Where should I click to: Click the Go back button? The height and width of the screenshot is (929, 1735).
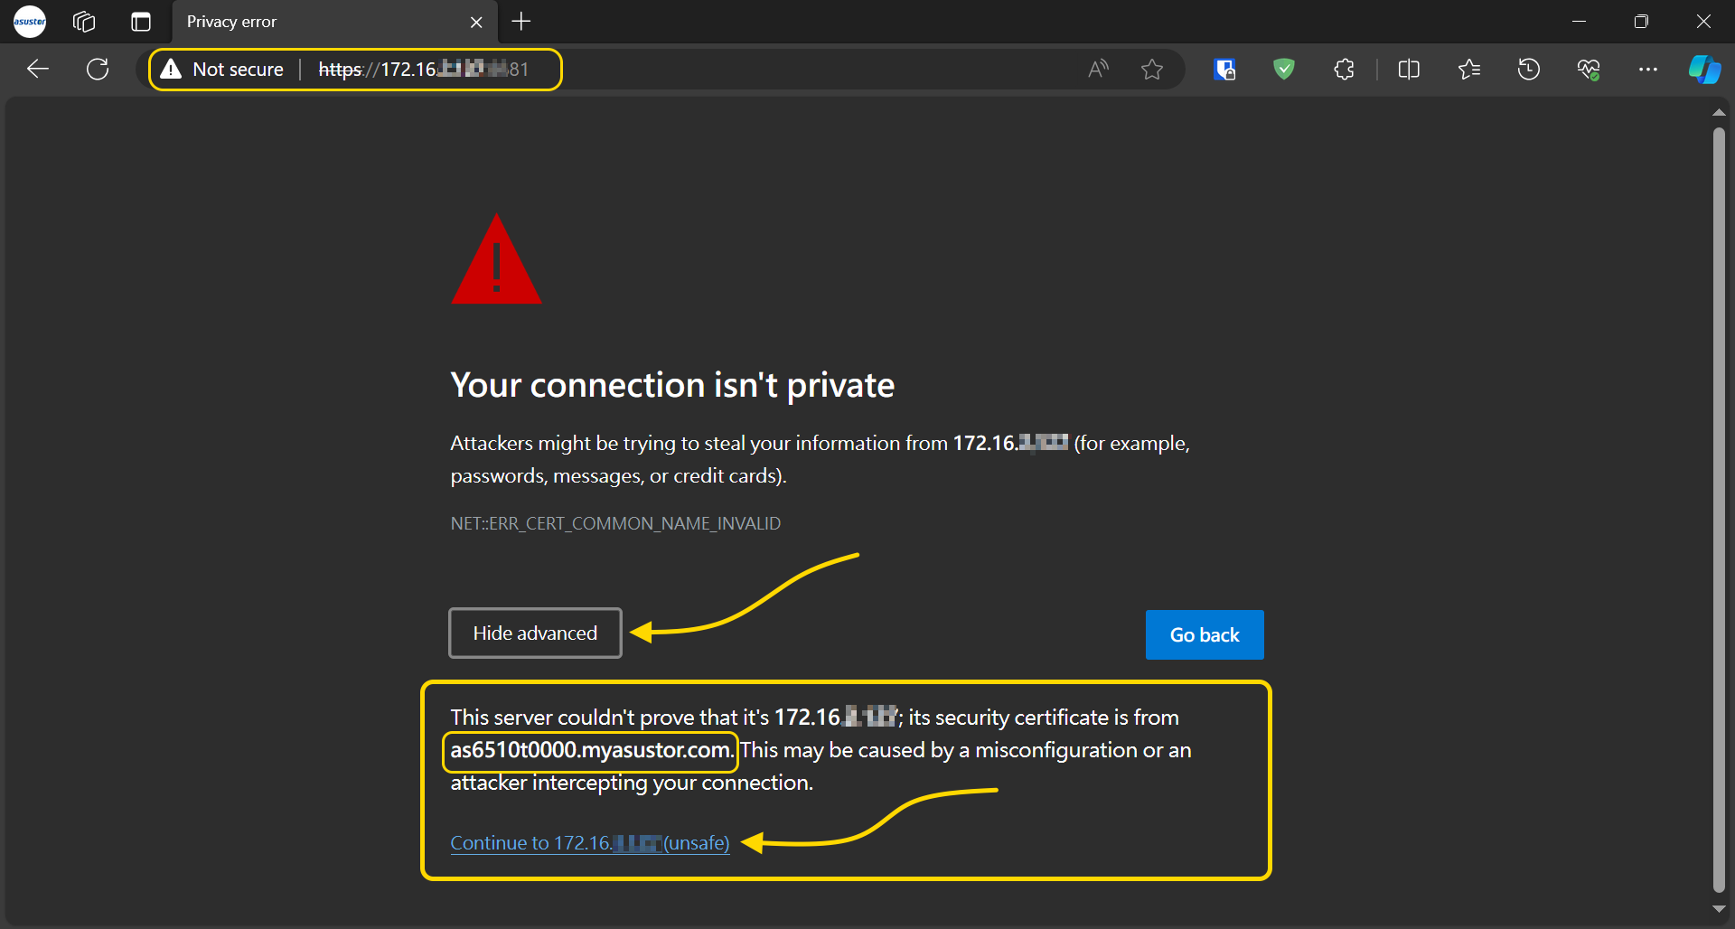(x=1205, y=634)
